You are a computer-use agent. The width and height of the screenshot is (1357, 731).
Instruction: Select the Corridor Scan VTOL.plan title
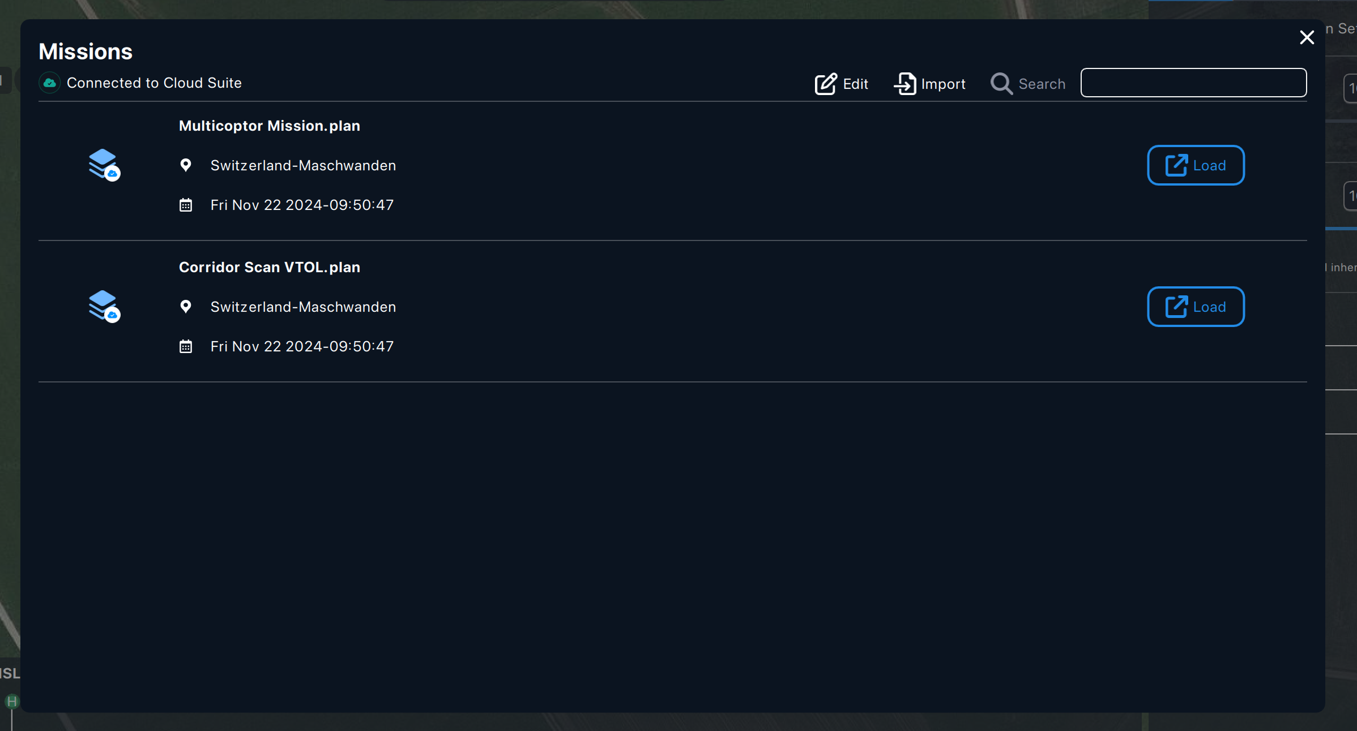[x=270, y=267]
